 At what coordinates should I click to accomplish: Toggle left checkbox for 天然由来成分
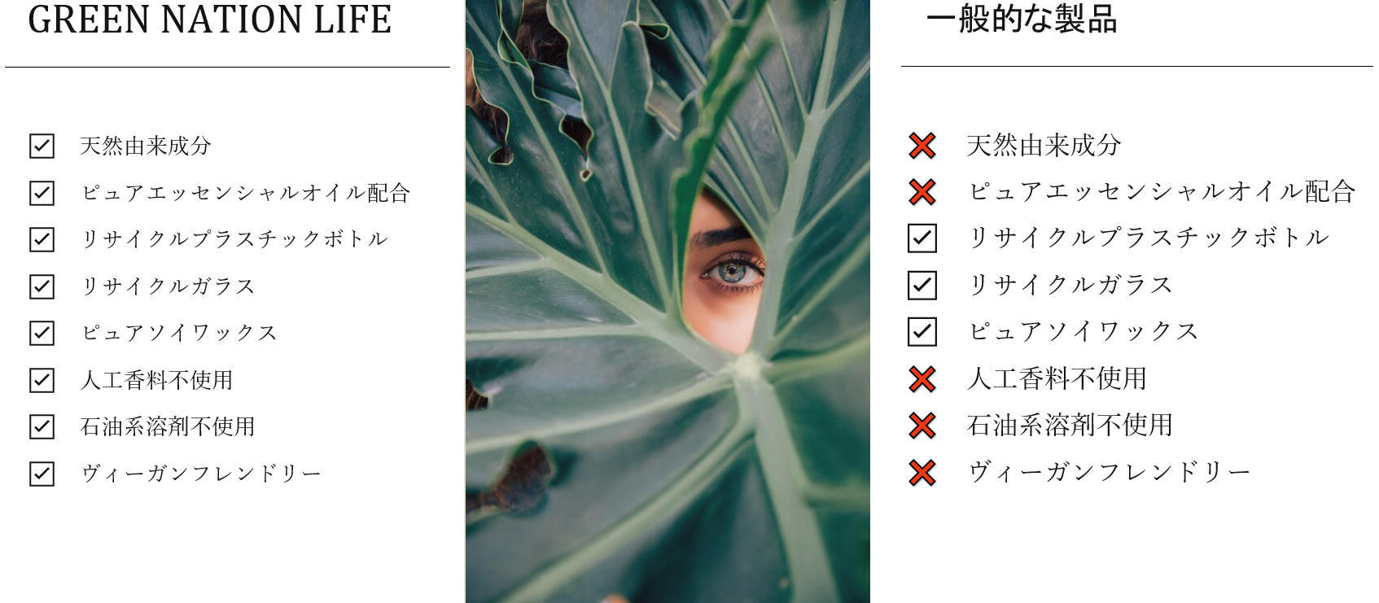click(42, 146)
